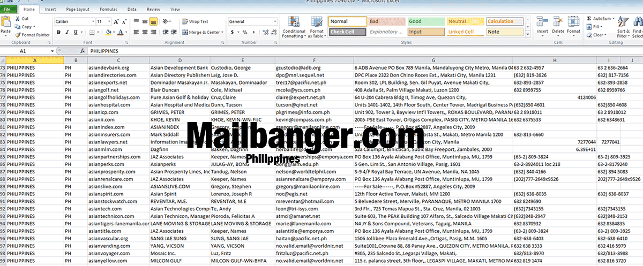Screen dimensions: 643x266
Task: Apply the Check Cell style
Action: point(347,32)
